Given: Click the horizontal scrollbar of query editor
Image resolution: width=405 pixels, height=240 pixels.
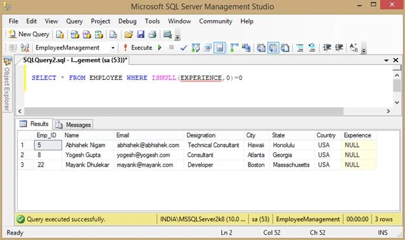Looking at the screenshot, I should (x=184, y=111).
